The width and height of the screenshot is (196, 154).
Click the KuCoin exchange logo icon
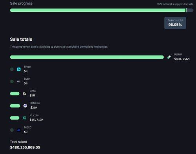[x=24, y=118]
